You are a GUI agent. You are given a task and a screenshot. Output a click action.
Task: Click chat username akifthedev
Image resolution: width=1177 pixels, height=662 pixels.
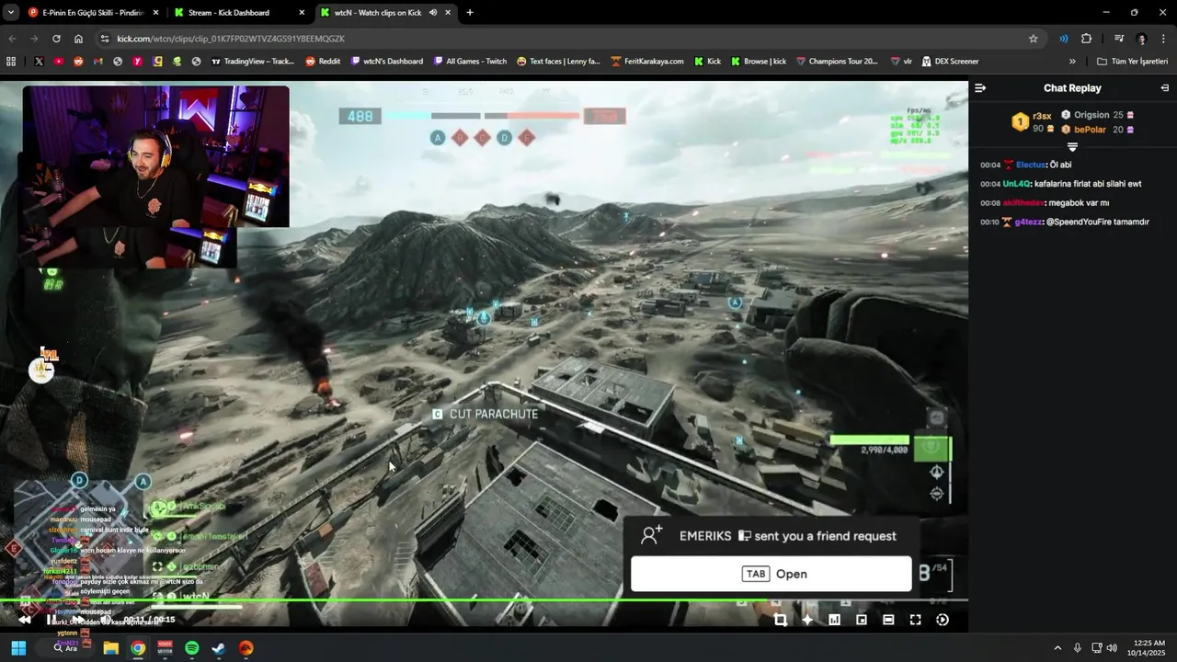1023,203
